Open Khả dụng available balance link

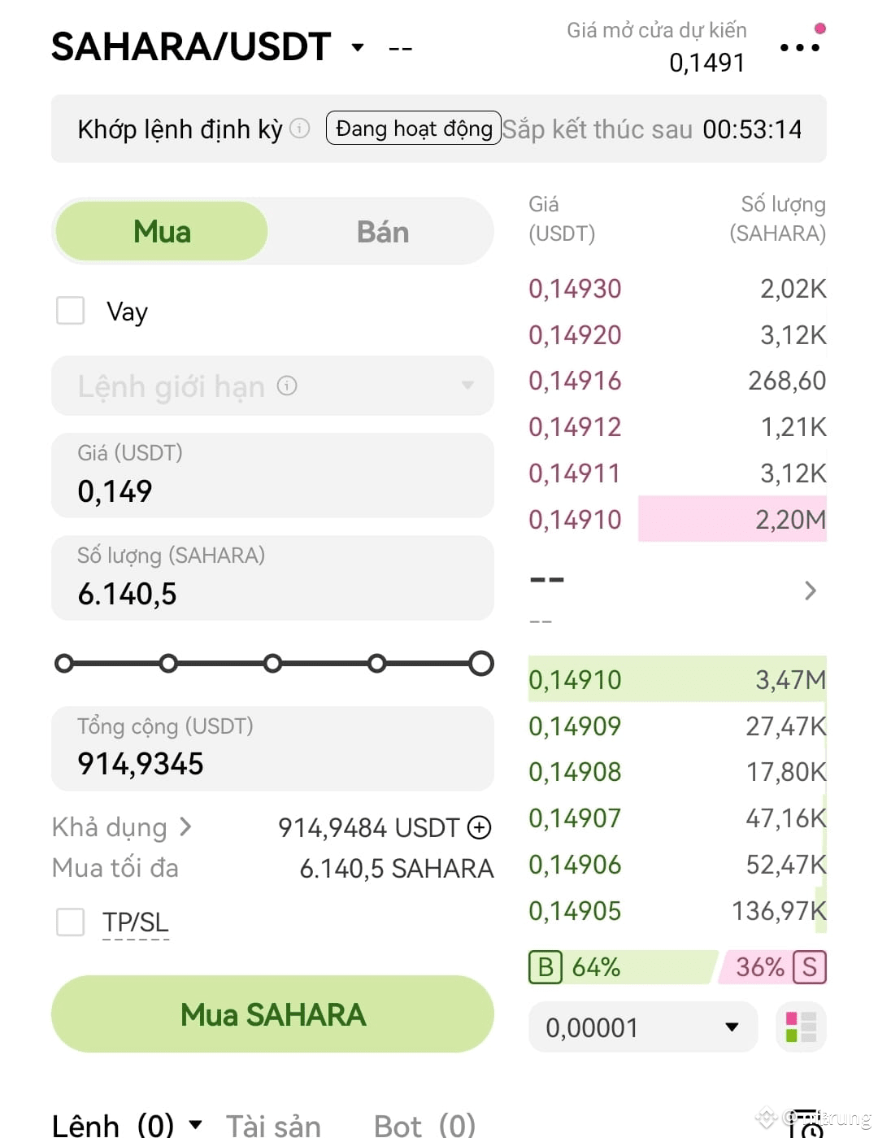122,827
